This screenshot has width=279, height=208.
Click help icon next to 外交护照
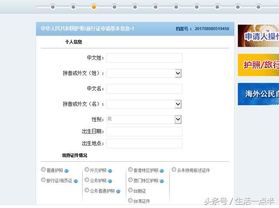[110, 171]
